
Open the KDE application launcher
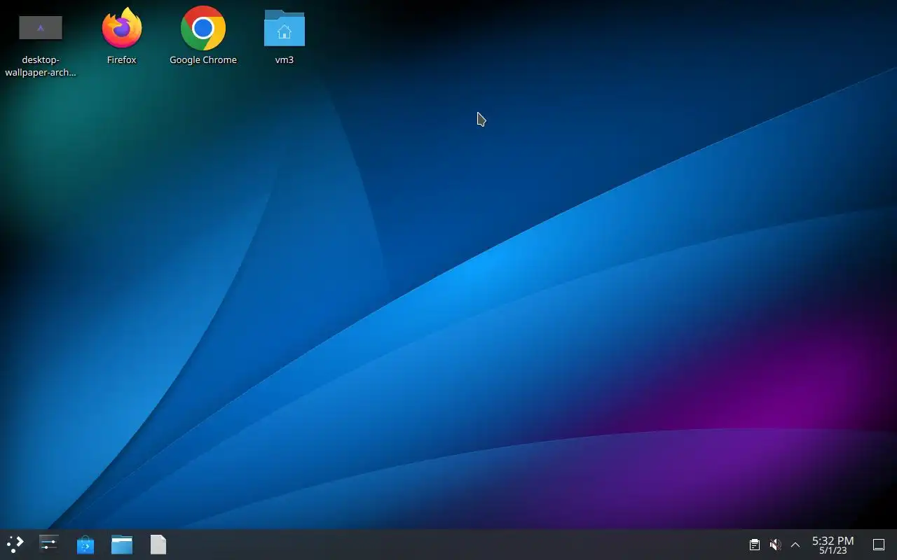(15, 545)
